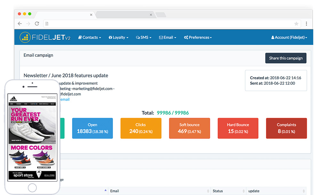Click the YOUR GREATEST RUN EVER banner
Viewport: 320px width, 195px height.
click(26, 114)
